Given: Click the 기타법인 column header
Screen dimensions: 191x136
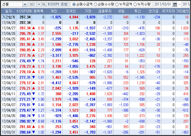Looking at the screenshot, I should click(x=182, y=11).
